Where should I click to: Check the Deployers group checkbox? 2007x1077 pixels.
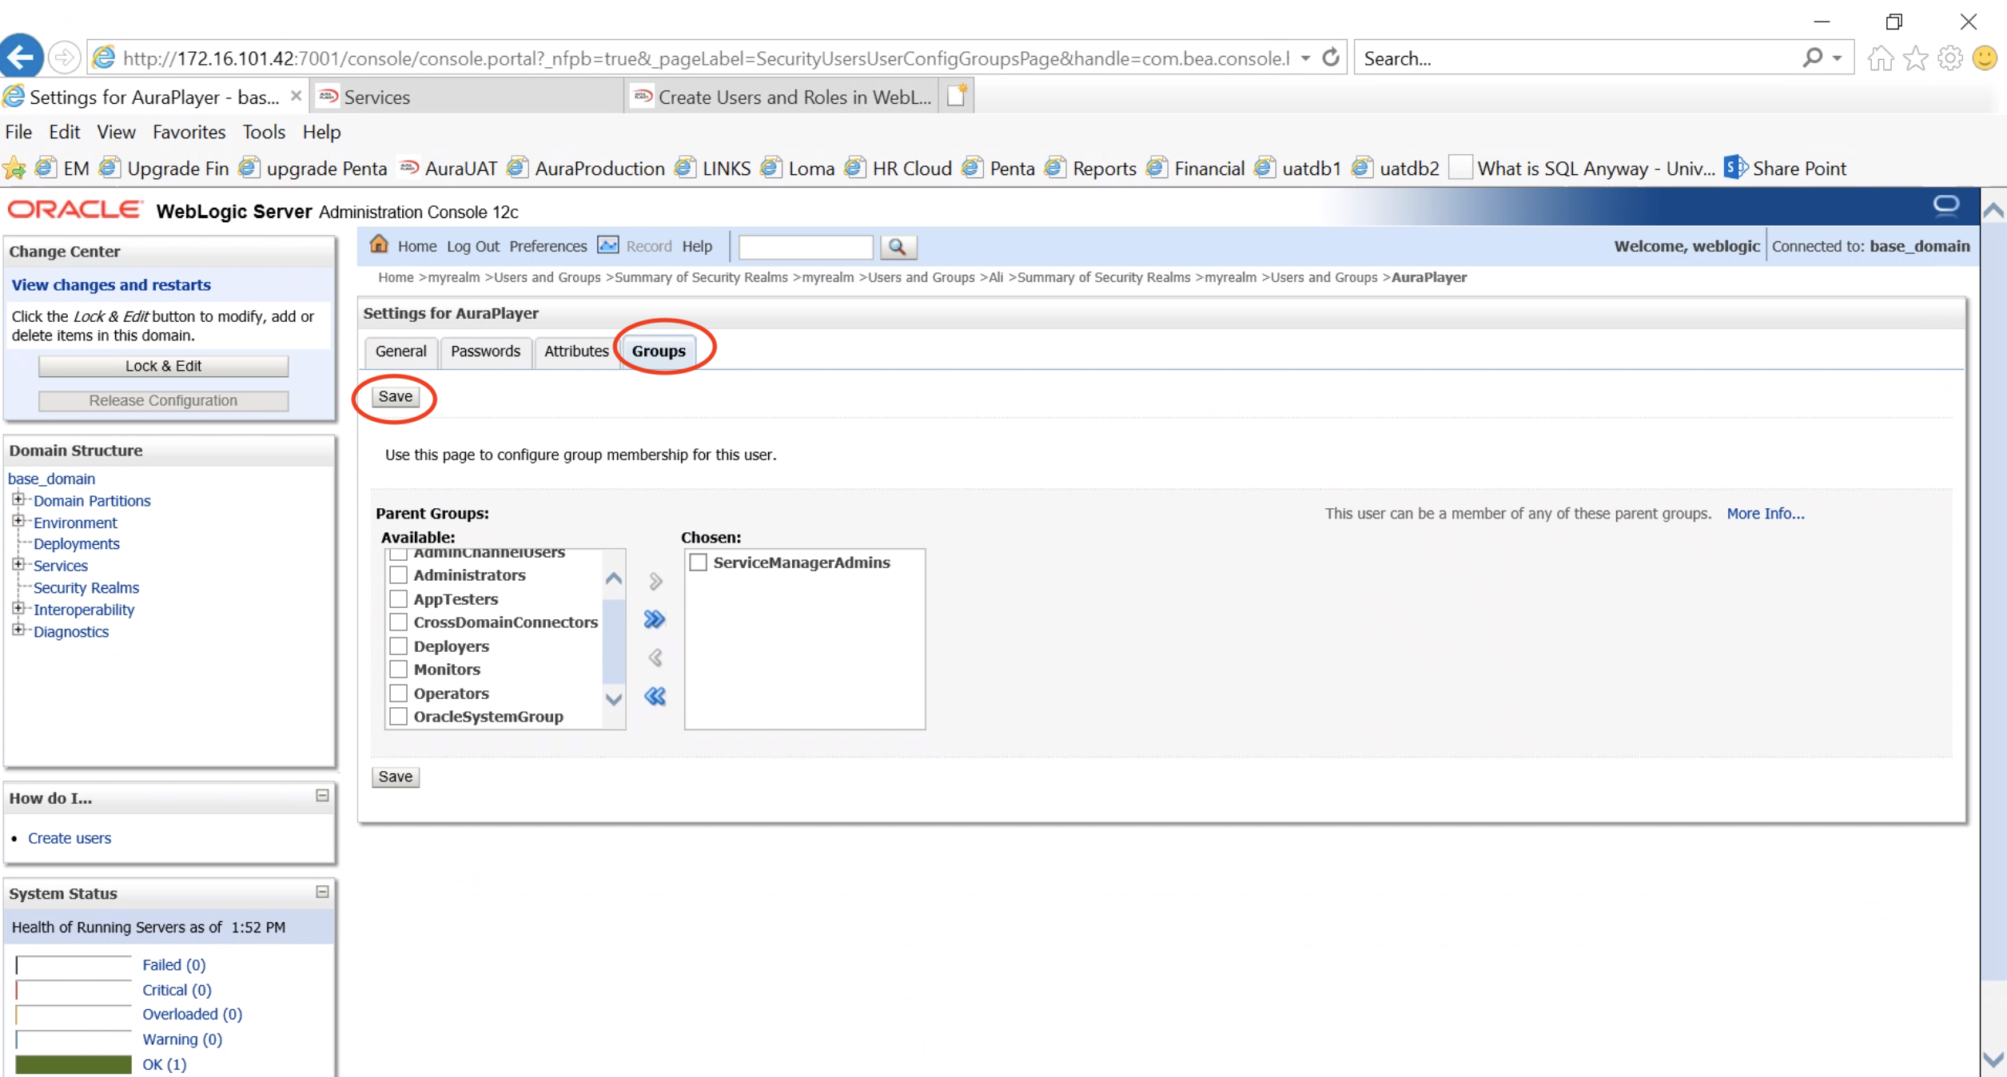click(x=398, y=646)
